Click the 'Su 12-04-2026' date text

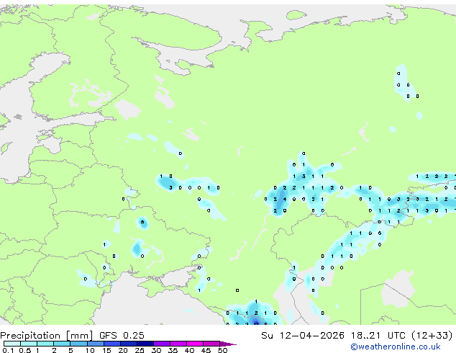[x=303, y=336]
